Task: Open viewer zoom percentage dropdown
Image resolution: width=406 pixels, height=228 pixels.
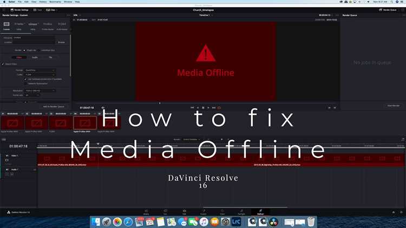Action: point(77,15)
